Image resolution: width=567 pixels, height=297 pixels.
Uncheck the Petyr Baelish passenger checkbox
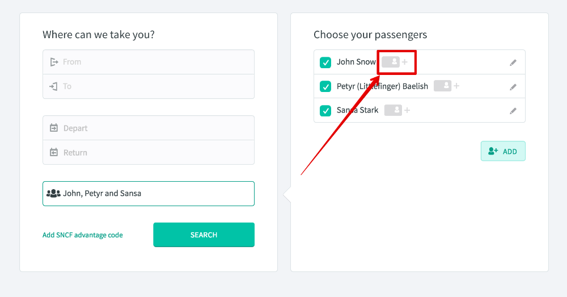click(x=325, y=86)
